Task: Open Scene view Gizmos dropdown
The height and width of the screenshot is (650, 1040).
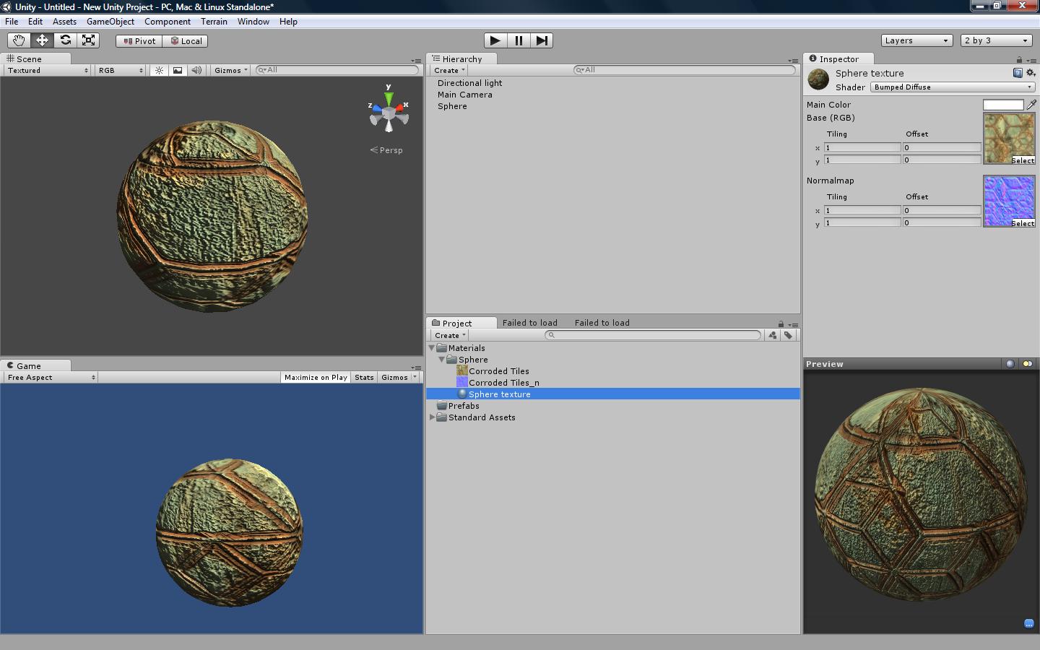Action: tap(230, 70)
